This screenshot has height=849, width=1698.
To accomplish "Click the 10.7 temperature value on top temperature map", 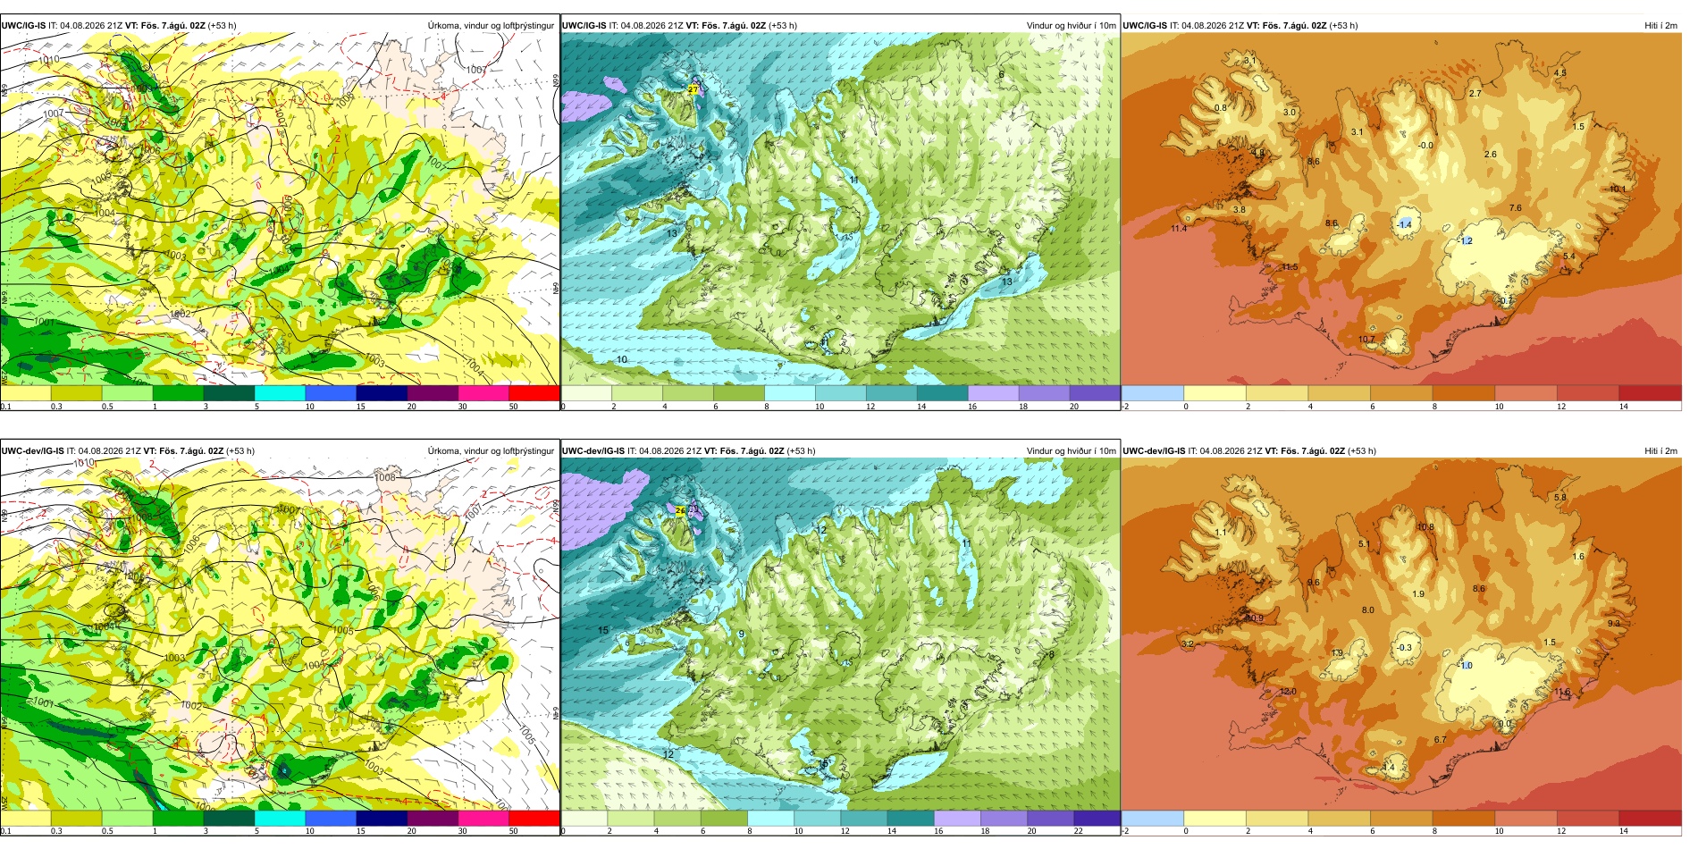I will [1366, 340].
